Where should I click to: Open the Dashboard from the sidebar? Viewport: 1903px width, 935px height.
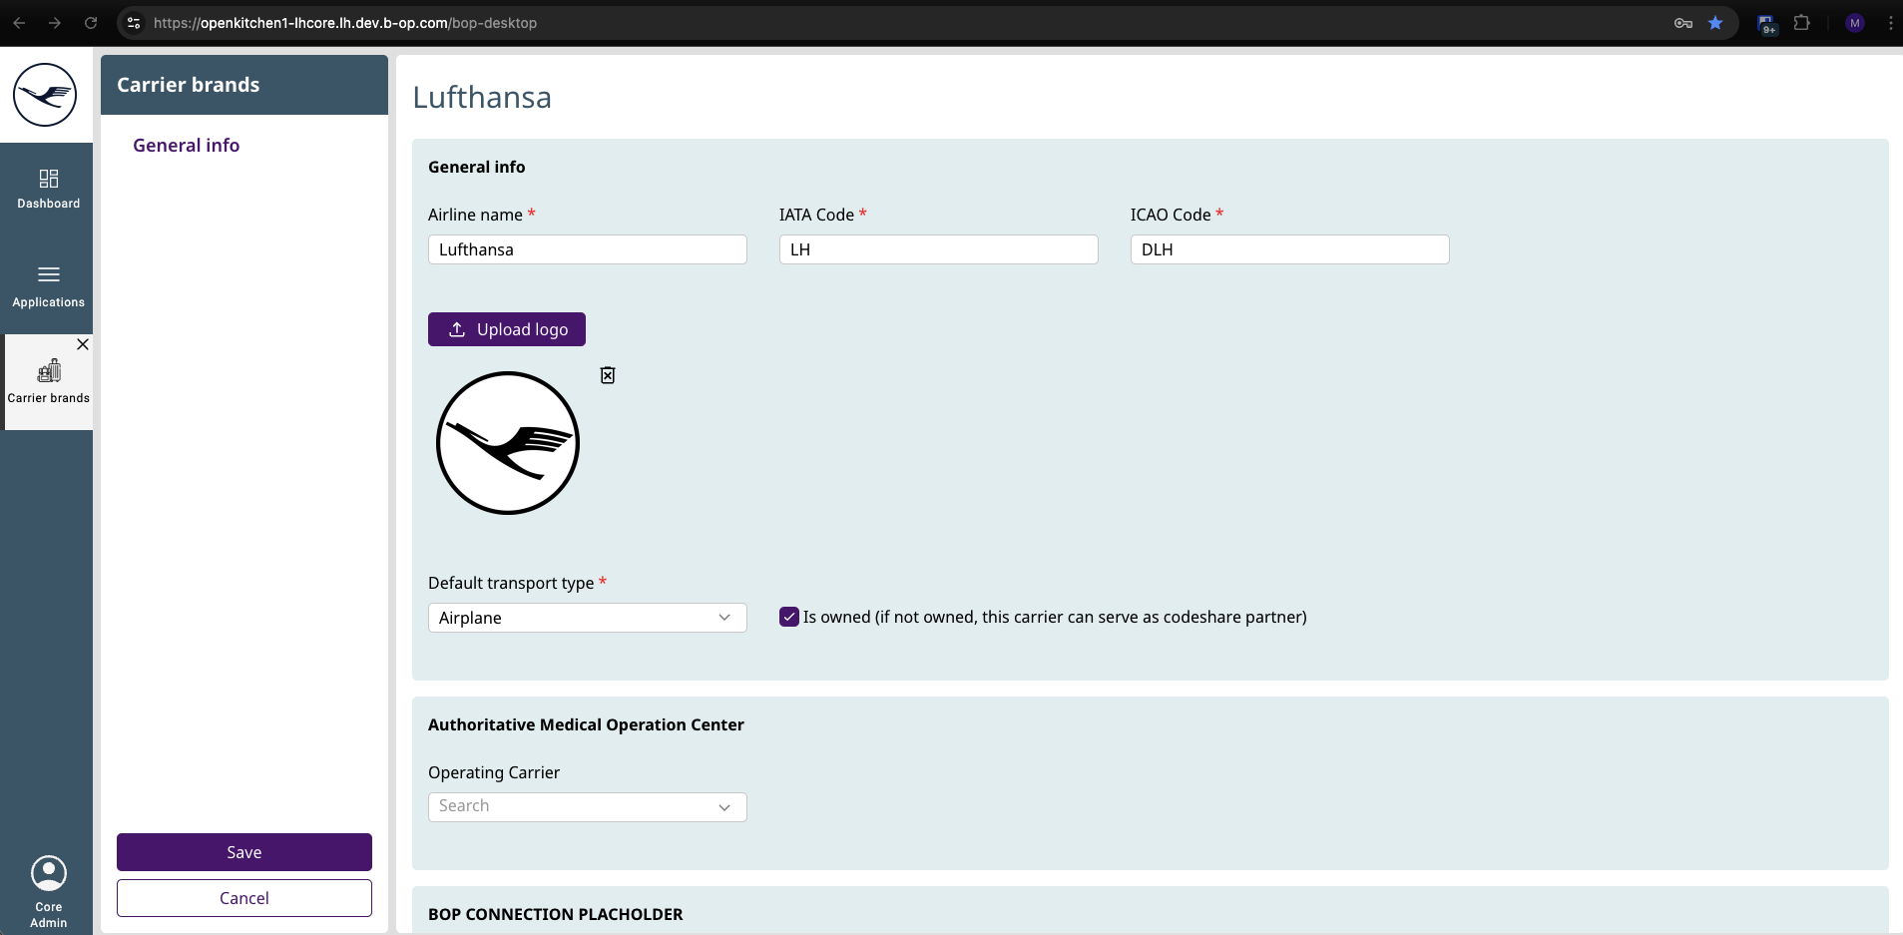coord(48,189)
